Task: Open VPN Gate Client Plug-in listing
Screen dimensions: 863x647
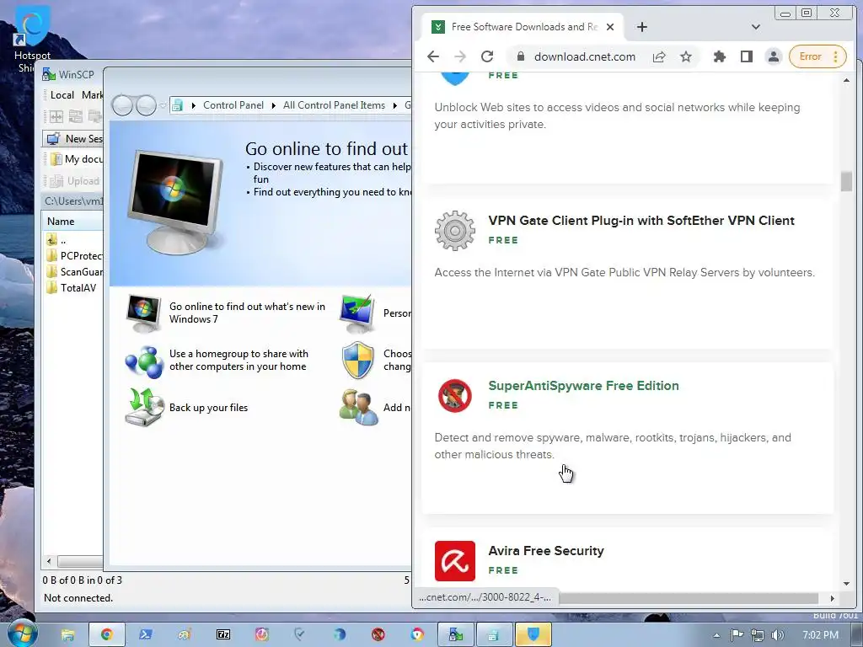Action: coord(641,221)
